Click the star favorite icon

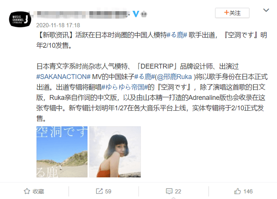tap(27, 191)
